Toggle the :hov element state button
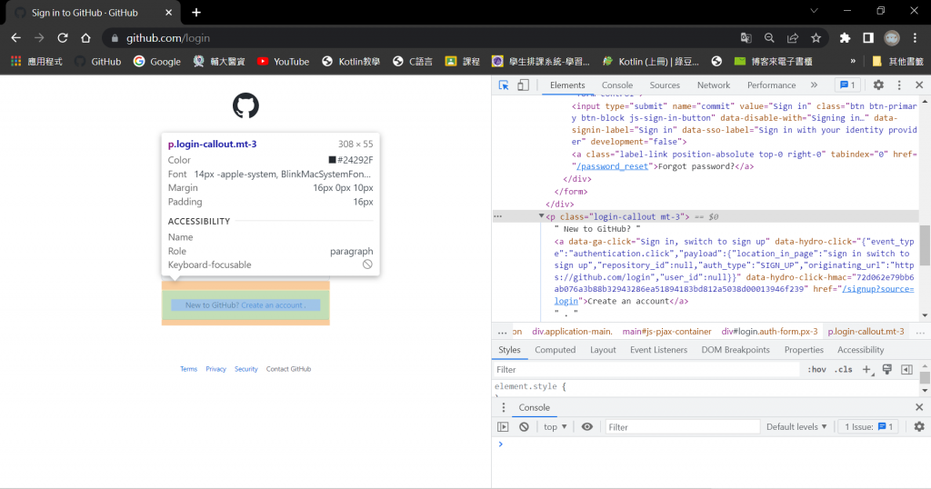 click(x=816, y=369)
